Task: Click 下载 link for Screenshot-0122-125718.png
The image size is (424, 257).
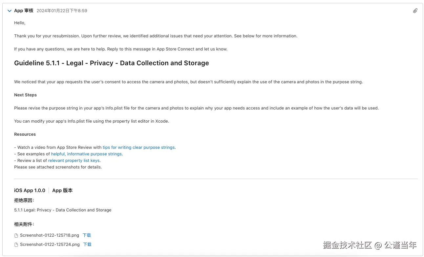Action: click(87, 235)
